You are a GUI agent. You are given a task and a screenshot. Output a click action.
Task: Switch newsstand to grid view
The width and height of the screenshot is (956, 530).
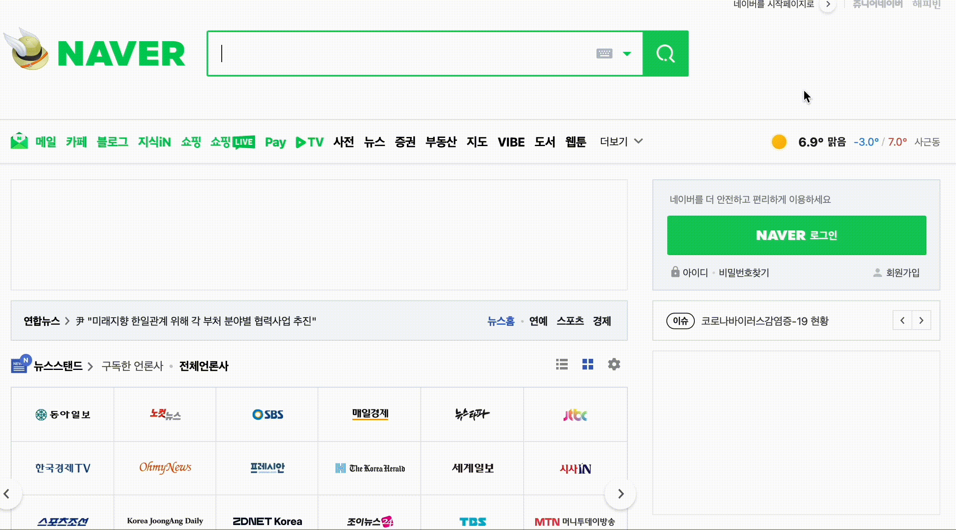point(587,364)
